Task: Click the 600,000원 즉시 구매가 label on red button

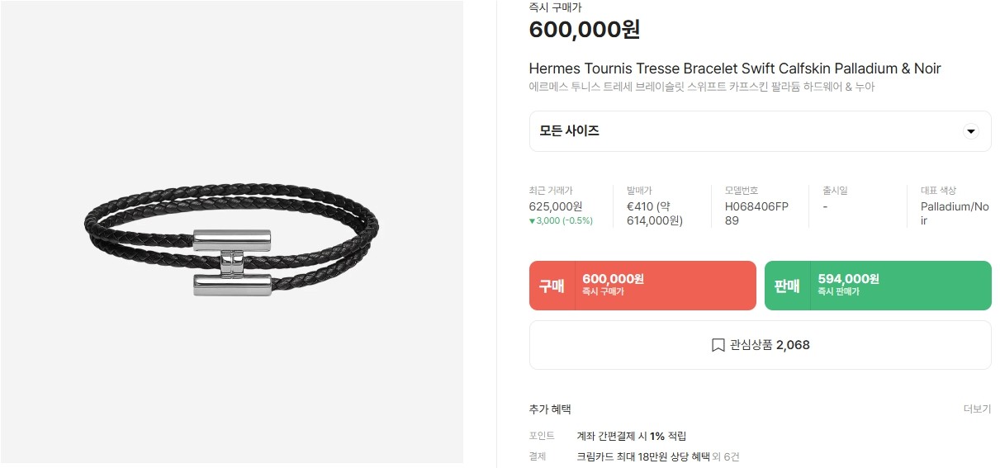Action: click(x=613, y=285)
